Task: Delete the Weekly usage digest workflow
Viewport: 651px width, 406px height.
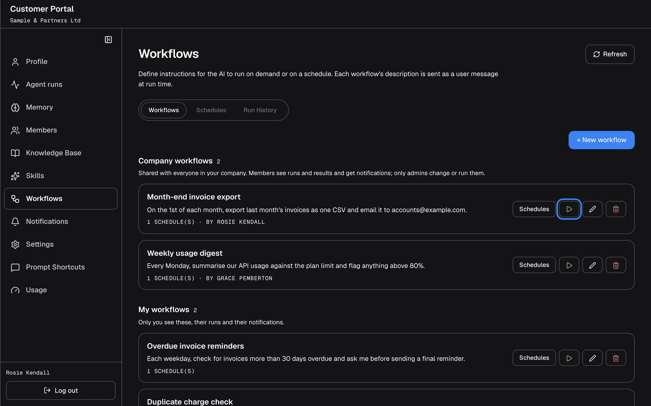Action: (x=616, y=265)
